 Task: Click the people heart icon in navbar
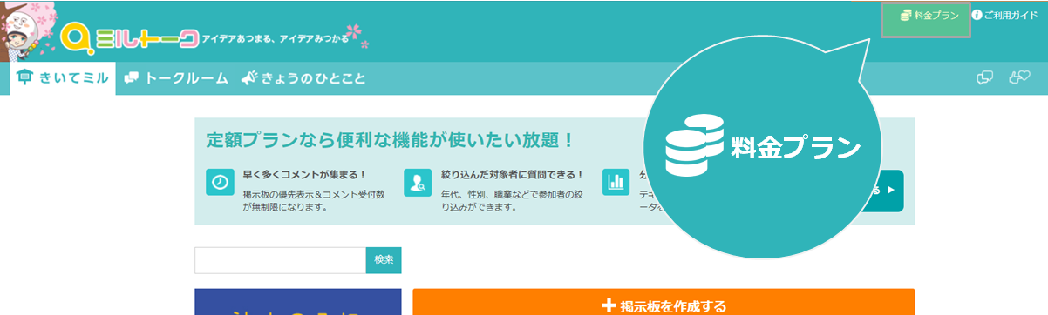pos(1019,77)
